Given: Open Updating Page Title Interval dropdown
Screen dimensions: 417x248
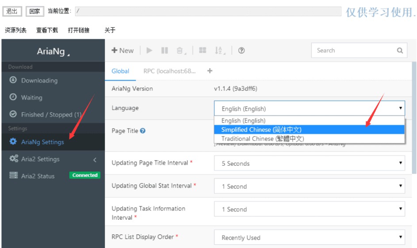Looking at the screenshot, I should (310, 163).
